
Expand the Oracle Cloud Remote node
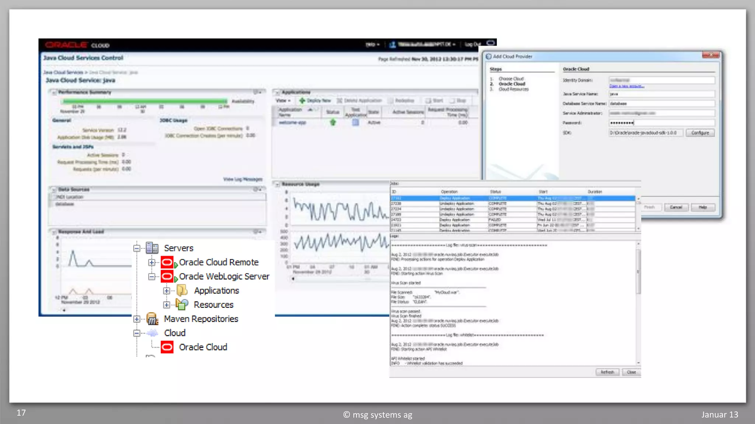pyautogui.click(x=152, y=262)
